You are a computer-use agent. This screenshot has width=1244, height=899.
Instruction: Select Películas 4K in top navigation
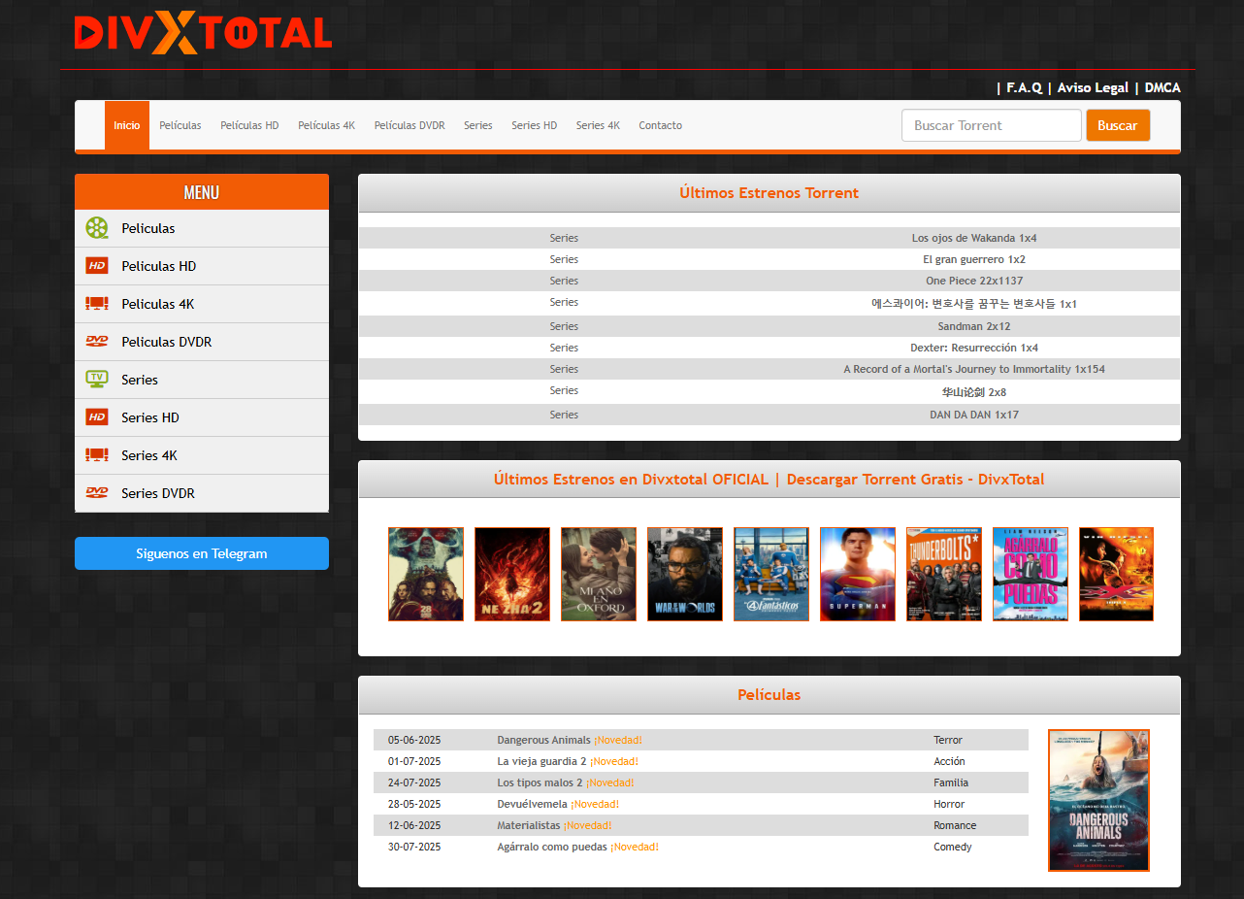[x=326, y=125]
